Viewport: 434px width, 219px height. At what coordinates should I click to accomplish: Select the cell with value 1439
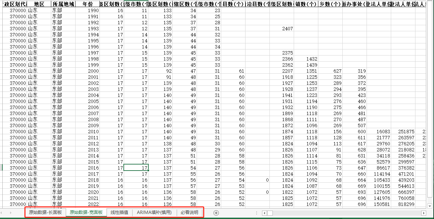(x=306, y=65)
